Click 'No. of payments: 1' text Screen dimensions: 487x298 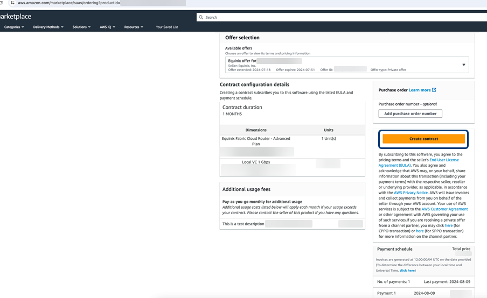coord(393,281)
